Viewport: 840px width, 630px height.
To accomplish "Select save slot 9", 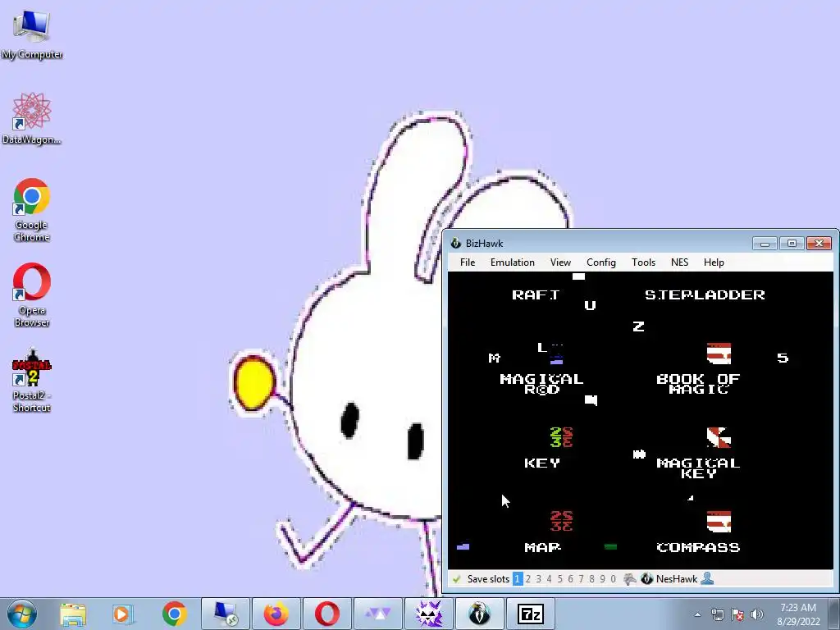I will pos(603,578).
